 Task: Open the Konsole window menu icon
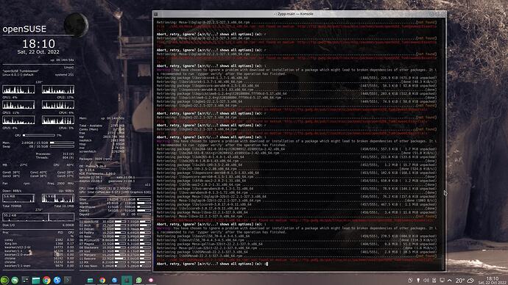click(156, 14)
